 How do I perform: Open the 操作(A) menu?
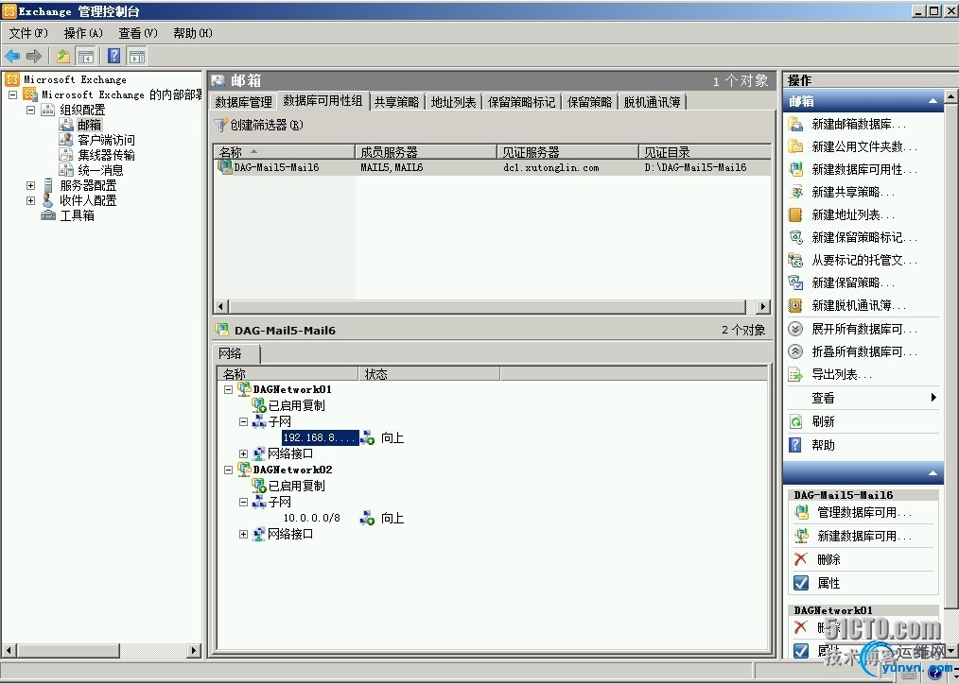pyautogui.click(x=83, y=33)
